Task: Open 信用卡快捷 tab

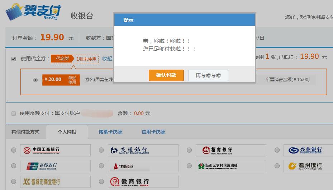Action: pyautogui.click(x=153, y=132)
